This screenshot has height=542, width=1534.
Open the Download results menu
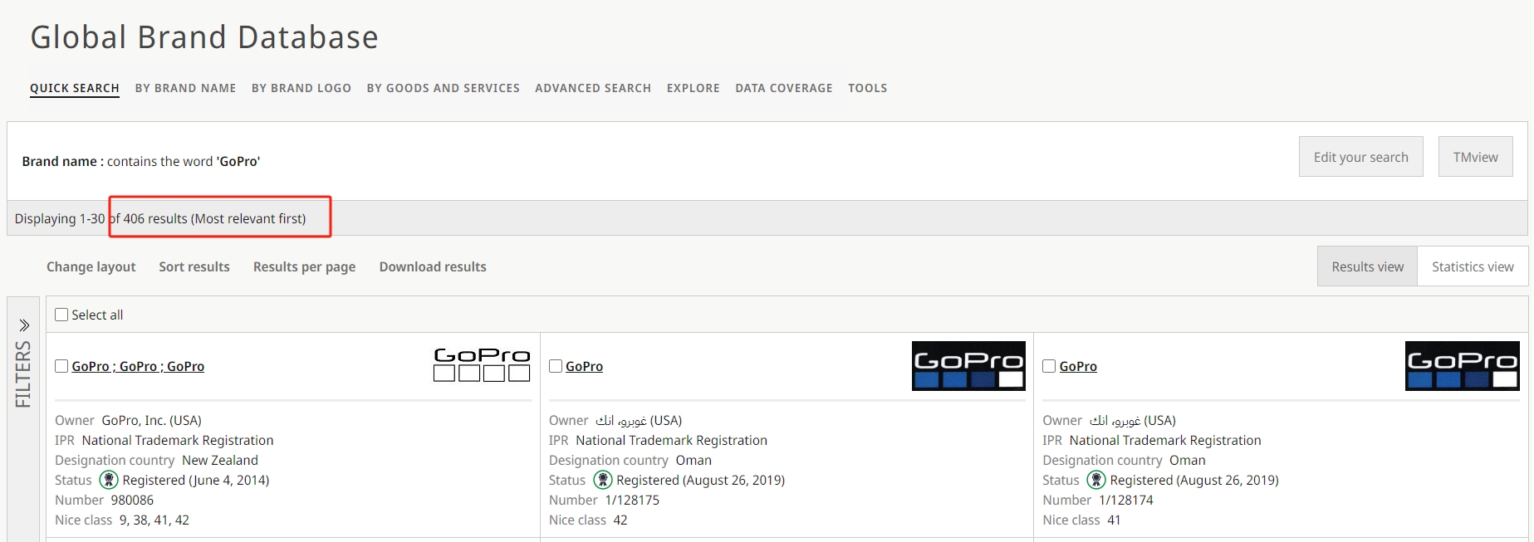pyautogui.click(x=433, y=266)
